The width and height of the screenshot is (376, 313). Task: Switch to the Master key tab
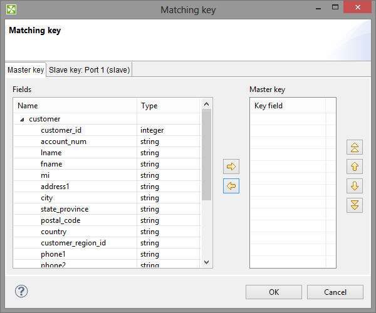coord(26,70)
